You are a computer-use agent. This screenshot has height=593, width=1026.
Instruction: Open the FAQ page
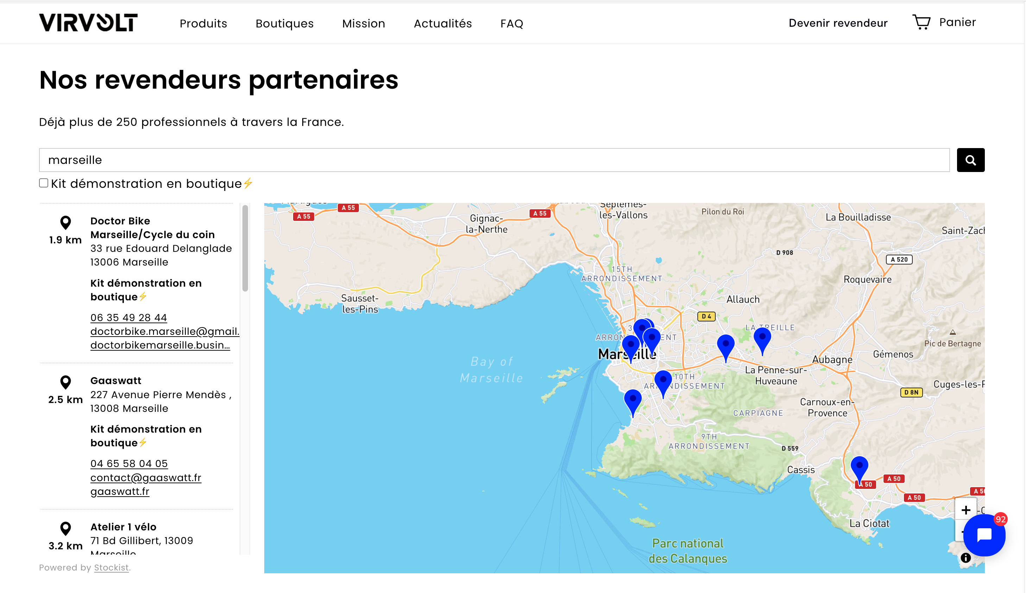tap(511, 24)
